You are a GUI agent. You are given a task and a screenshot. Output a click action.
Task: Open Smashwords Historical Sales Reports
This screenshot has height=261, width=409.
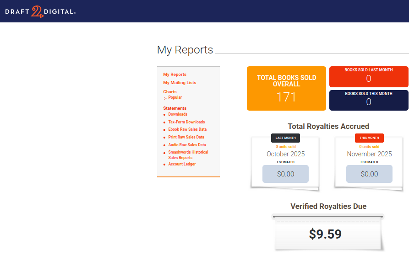(188, 155)
